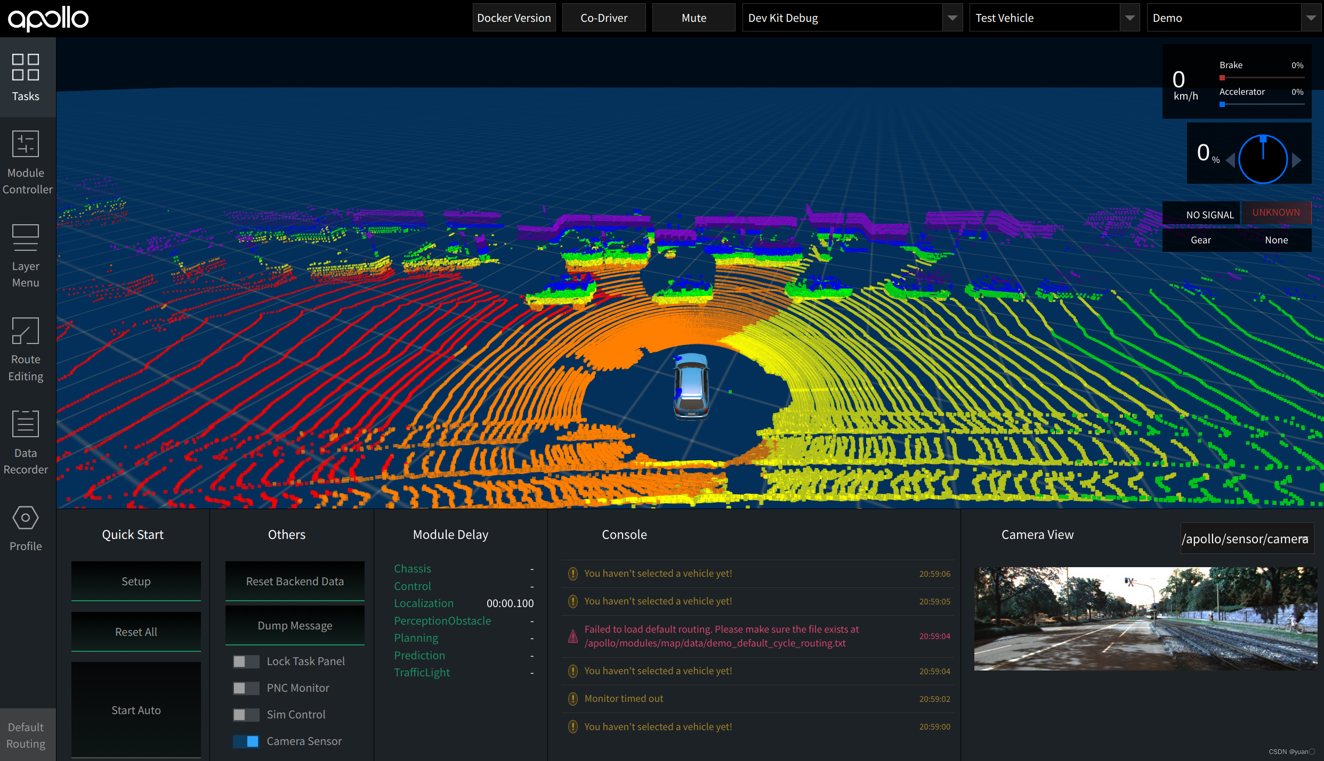Open the Profile hexagon icon
Image resolution: width=1324 pixels, height=761 pixels.
coord(26,518)
